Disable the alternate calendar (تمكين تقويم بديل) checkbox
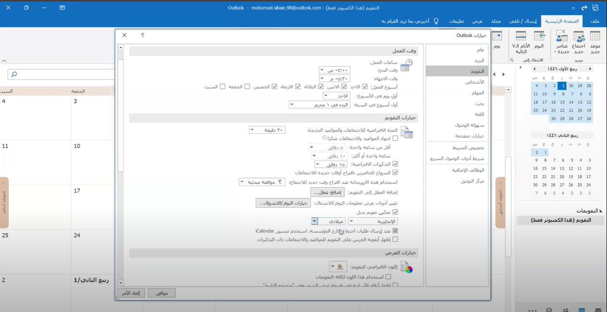607x312 pixels. pos(396,212)
